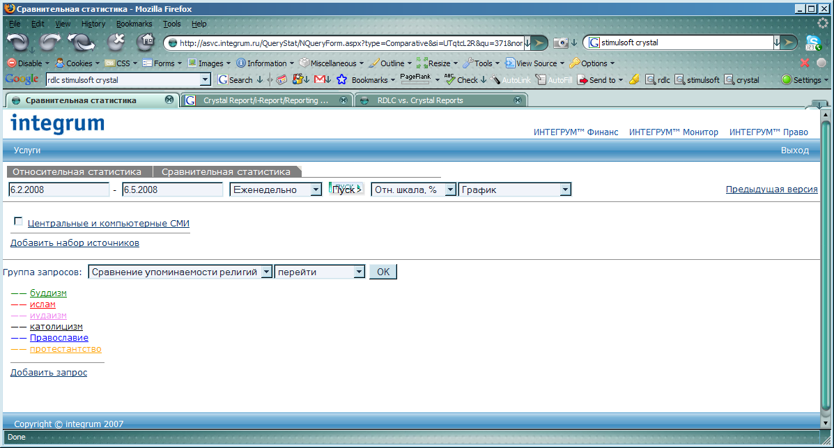The image size is (834, 448).
Task: Reload the page with the refresh icon
Action: [x=81, y=43]
